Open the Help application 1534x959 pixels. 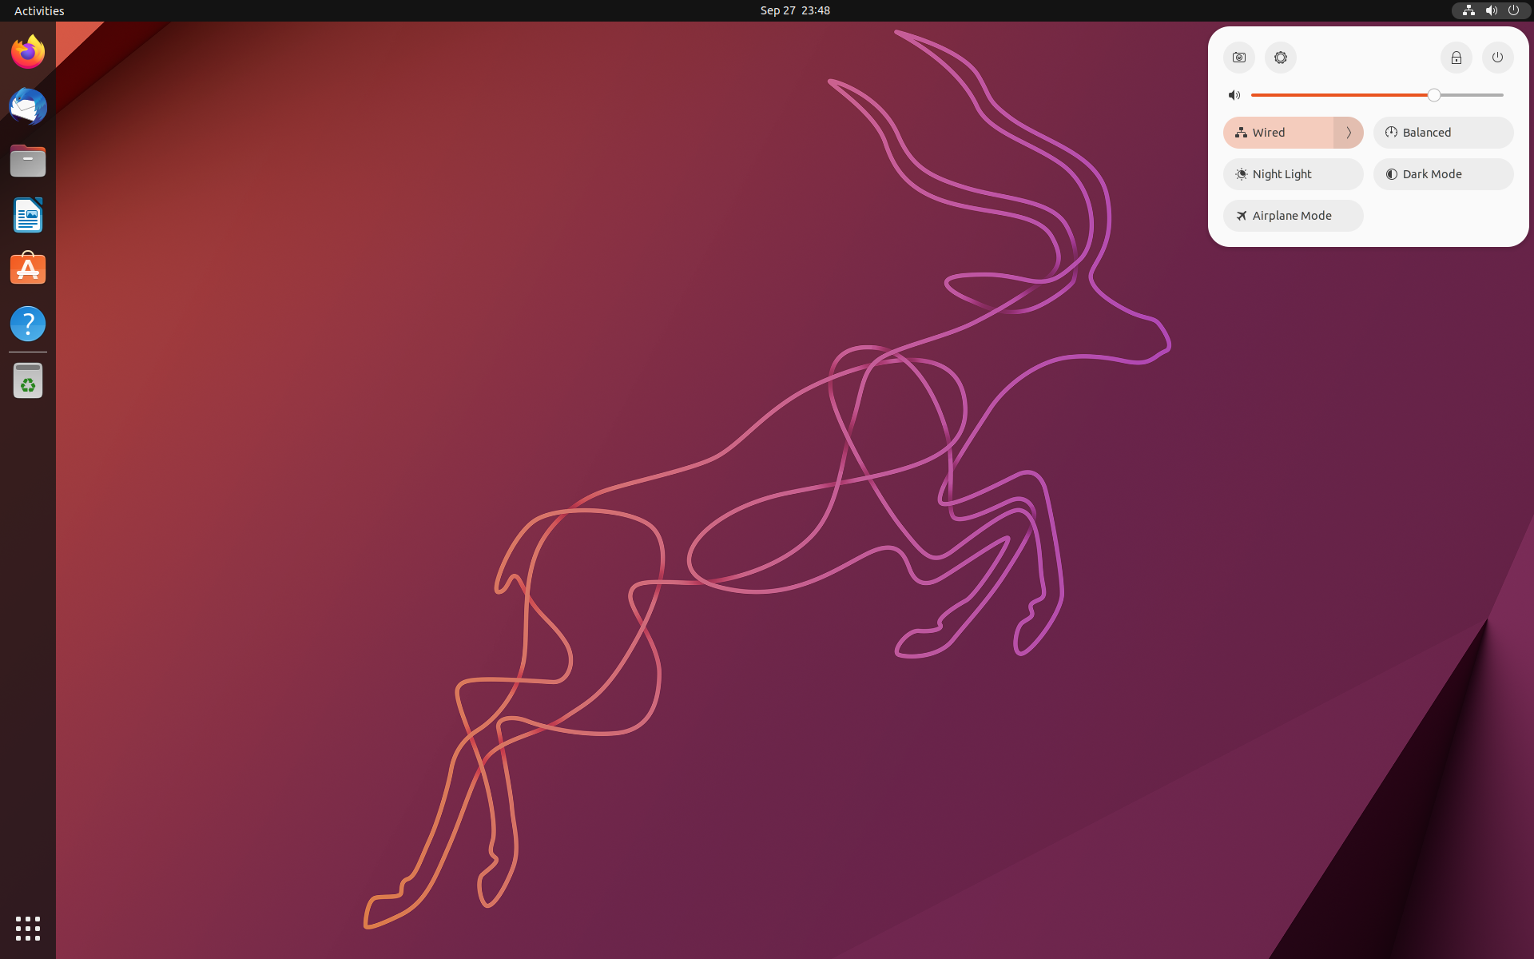click(x=27, y=324)
